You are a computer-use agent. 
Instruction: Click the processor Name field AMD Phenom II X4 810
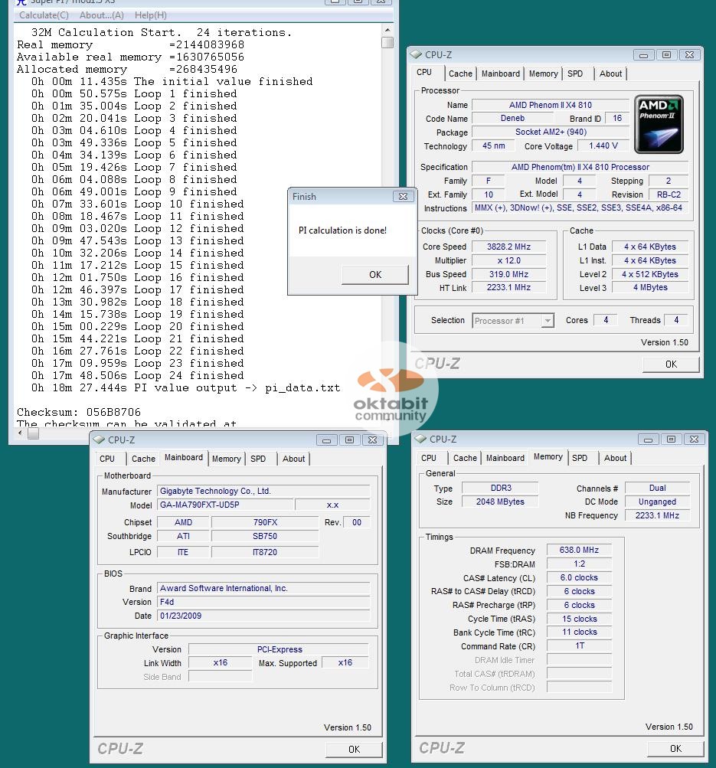click(551, 105)
